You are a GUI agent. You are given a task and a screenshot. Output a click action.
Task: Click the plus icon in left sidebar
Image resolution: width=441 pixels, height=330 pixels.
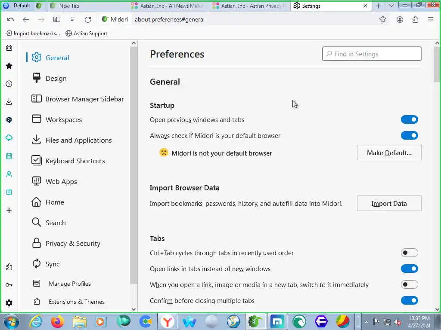coord(9,210)
